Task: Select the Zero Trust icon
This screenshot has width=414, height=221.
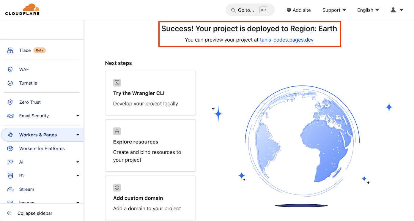Action: point(10,102)
